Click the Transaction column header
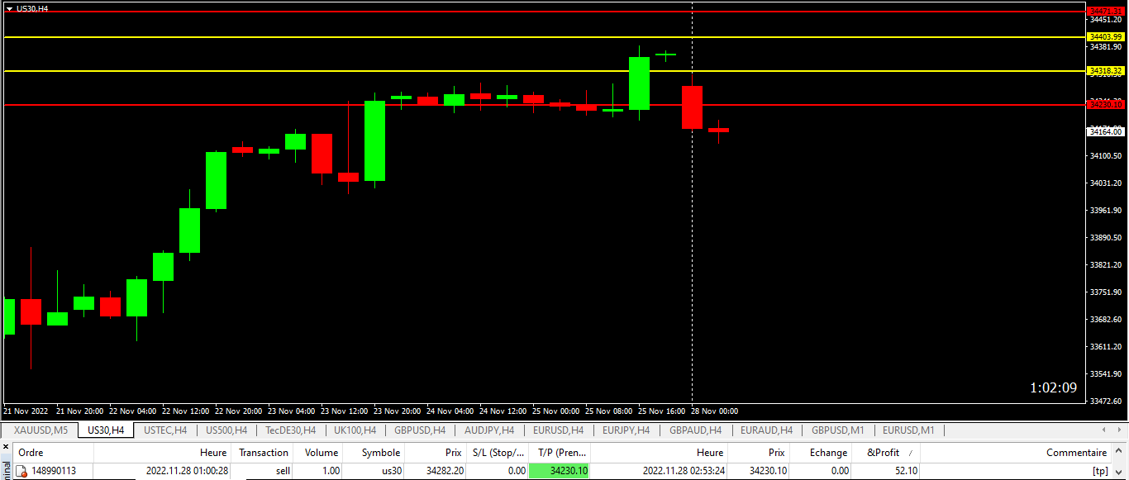 coord(264,453)
